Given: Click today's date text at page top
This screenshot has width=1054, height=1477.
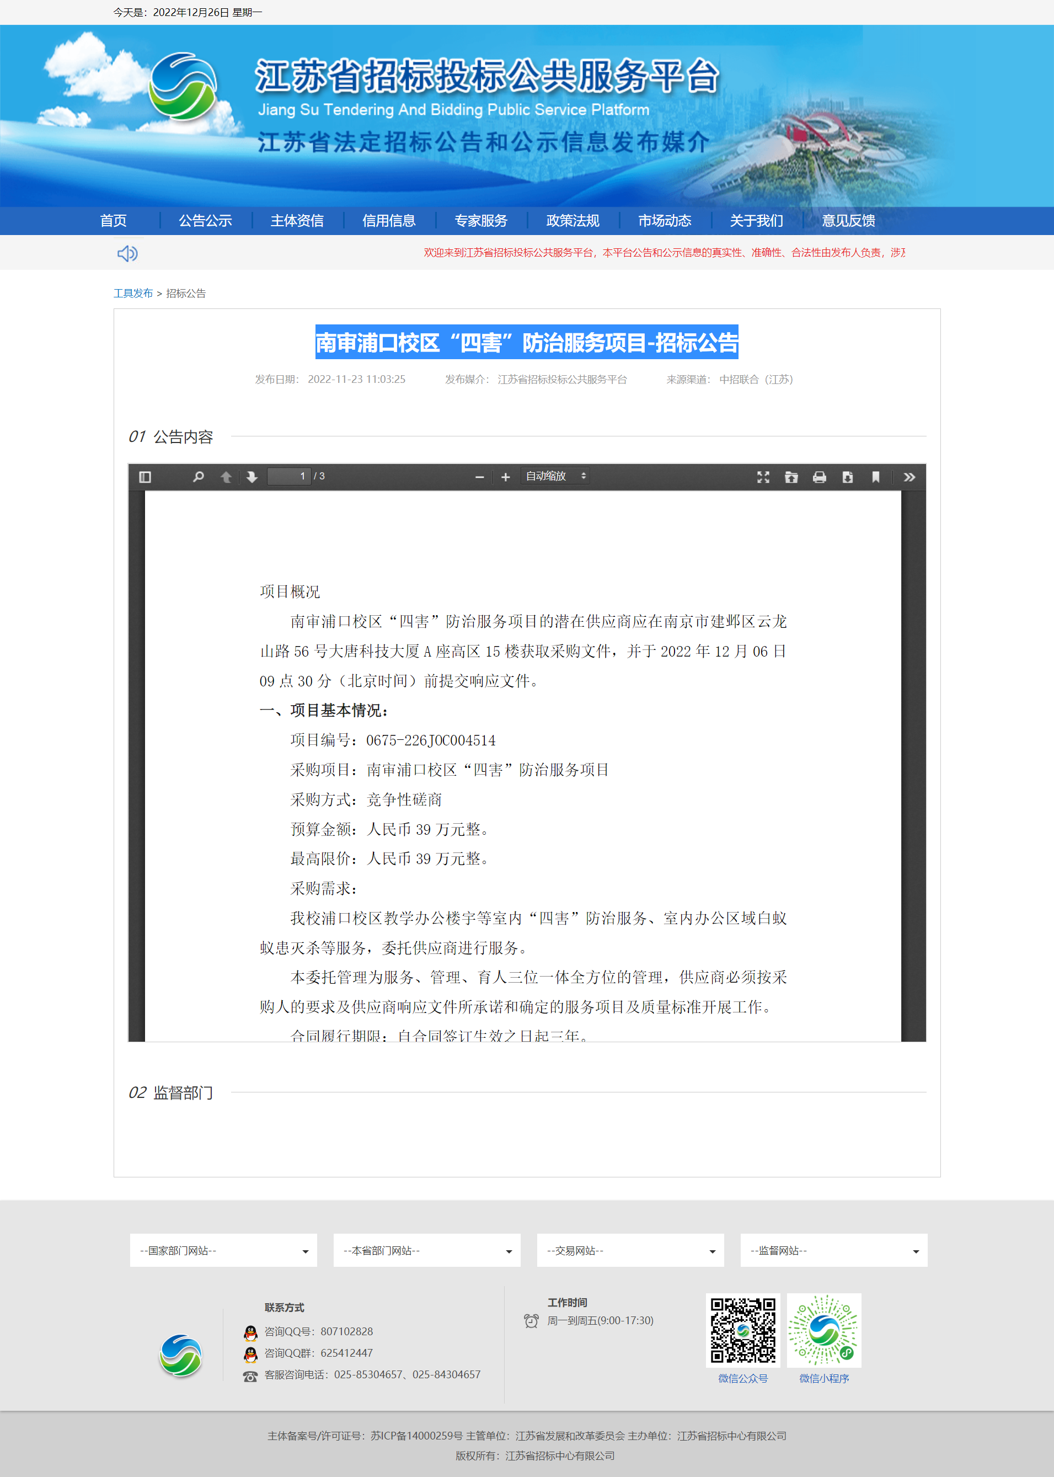Looking at the screenshot, I should 188,12.
